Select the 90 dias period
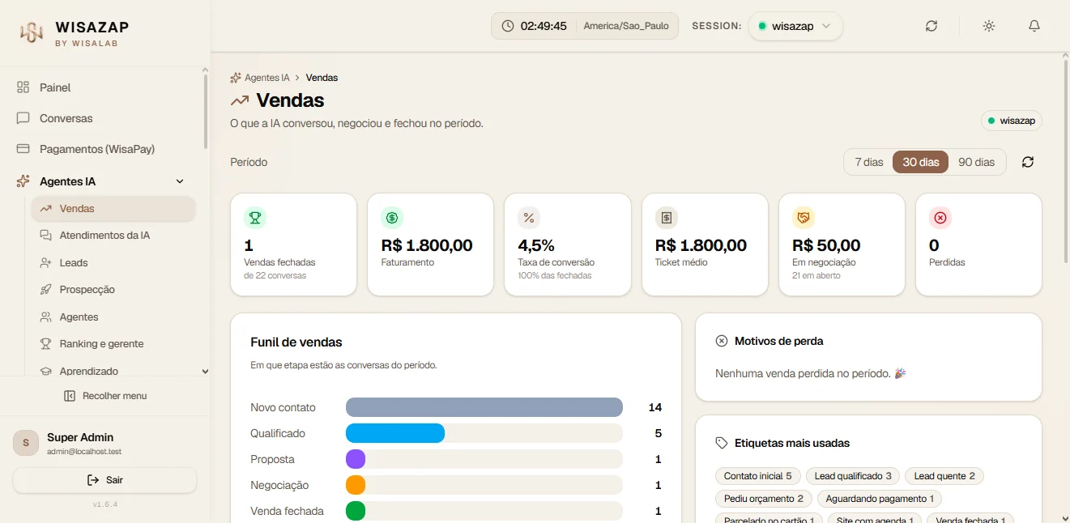Image resolution: width=1070 pixels, height=523 pixels. coord(976,162)
